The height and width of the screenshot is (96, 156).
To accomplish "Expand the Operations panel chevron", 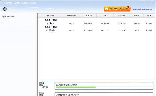I will click(x=3, y=16).
